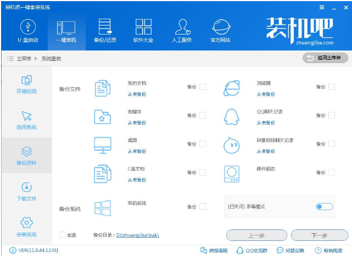This screenshot has width=352, height=259.
Task: Go to 安装系统 step in sidebar
Action: tap(26, 227)
